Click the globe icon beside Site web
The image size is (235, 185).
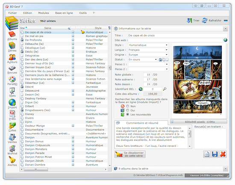tap(225, 40)
